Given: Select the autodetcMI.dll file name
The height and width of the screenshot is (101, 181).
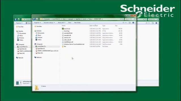Looking at the screenshot, I should tap(68, 33).
